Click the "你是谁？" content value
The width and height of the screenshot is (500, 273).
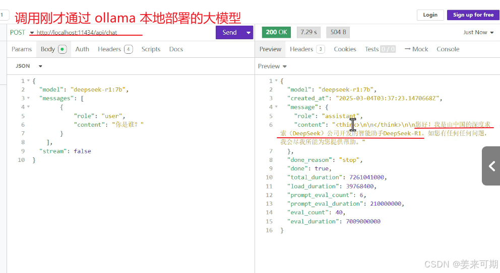[x=128, y=124]
